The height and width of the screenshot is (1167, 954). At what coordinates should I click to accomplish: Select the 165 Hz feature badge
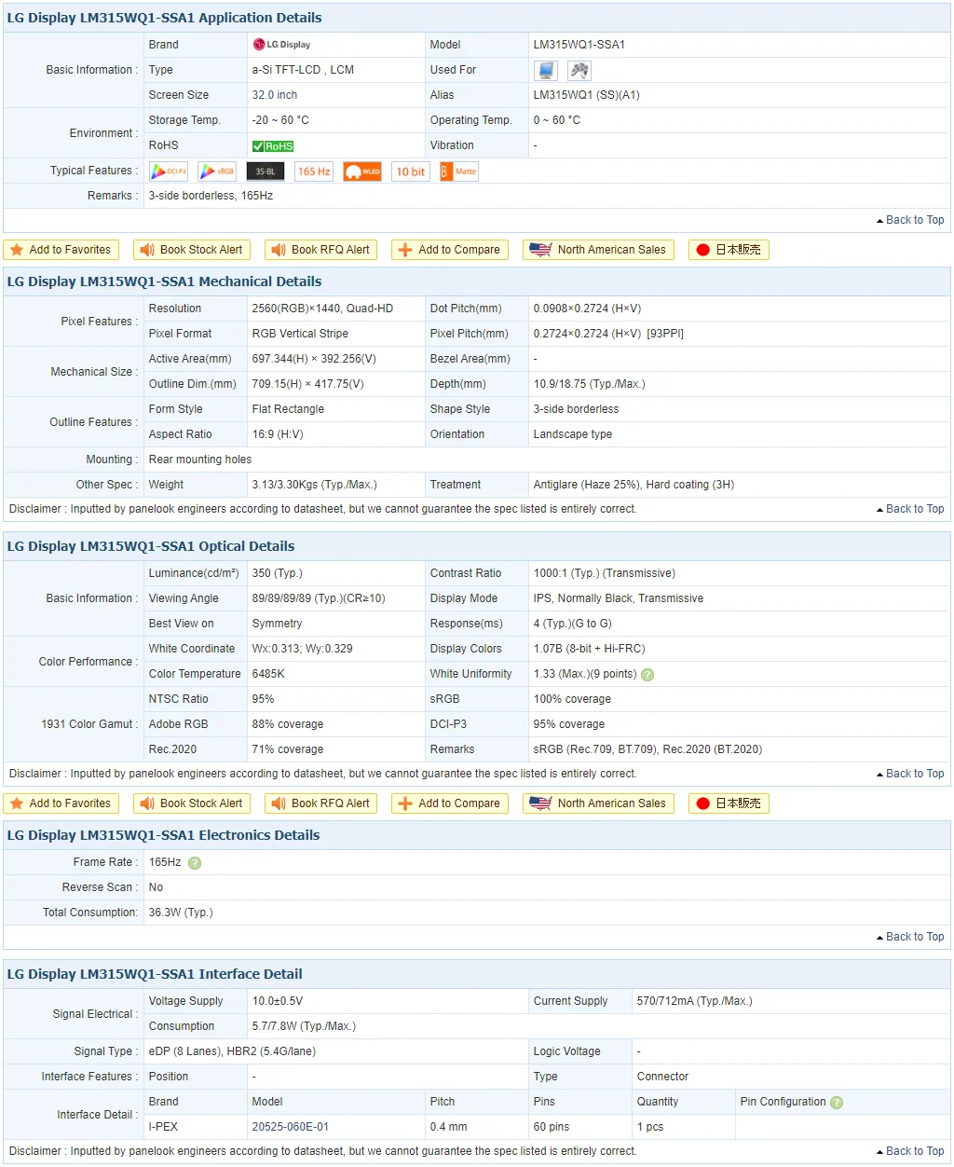(x=314, y=172)
